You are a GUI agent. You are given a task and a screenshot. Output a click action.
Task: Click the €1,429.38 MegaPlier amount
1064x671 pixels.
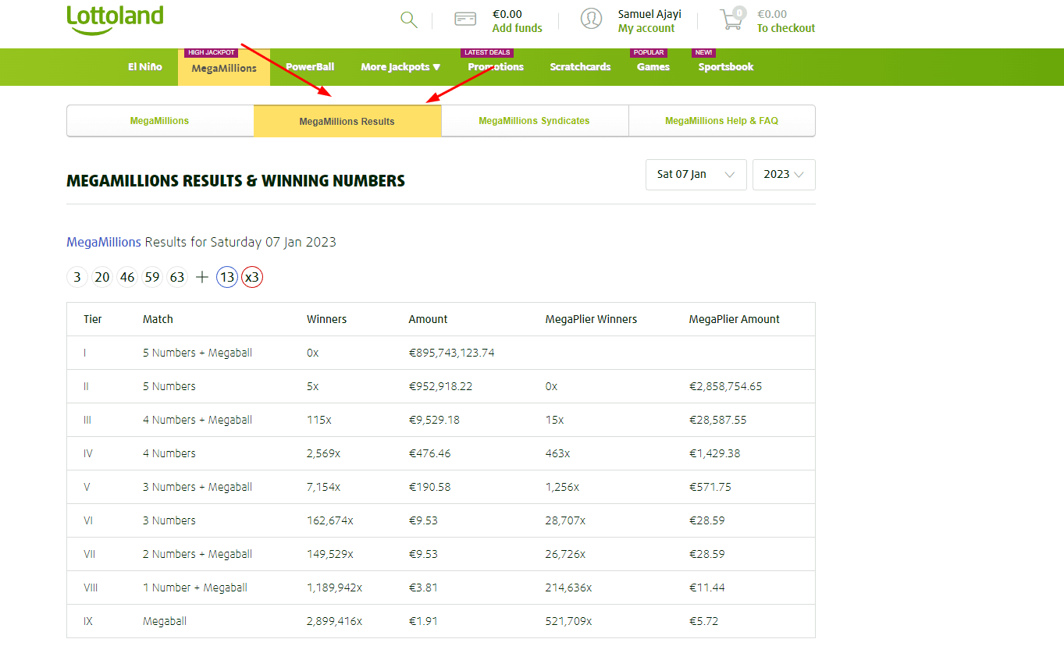pos(714,453)
